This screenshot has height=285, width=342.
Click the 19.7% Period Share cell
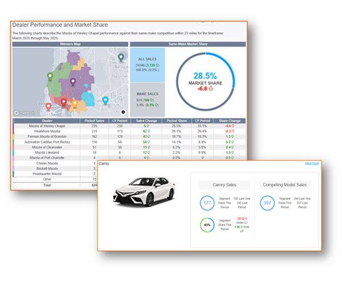tap(177, 136)
